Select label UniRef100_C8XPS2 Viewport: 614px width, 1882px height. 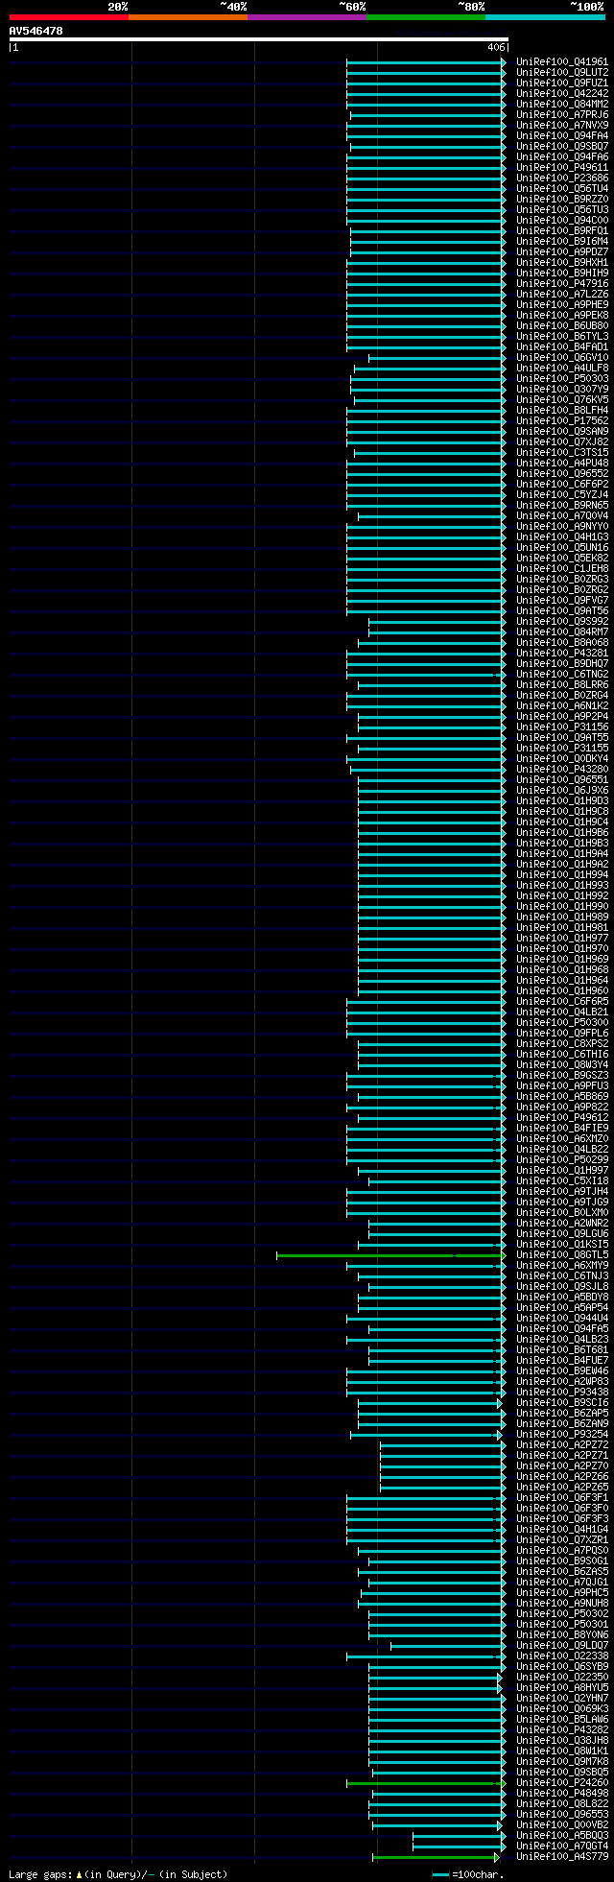click(x=562, y=1043)
